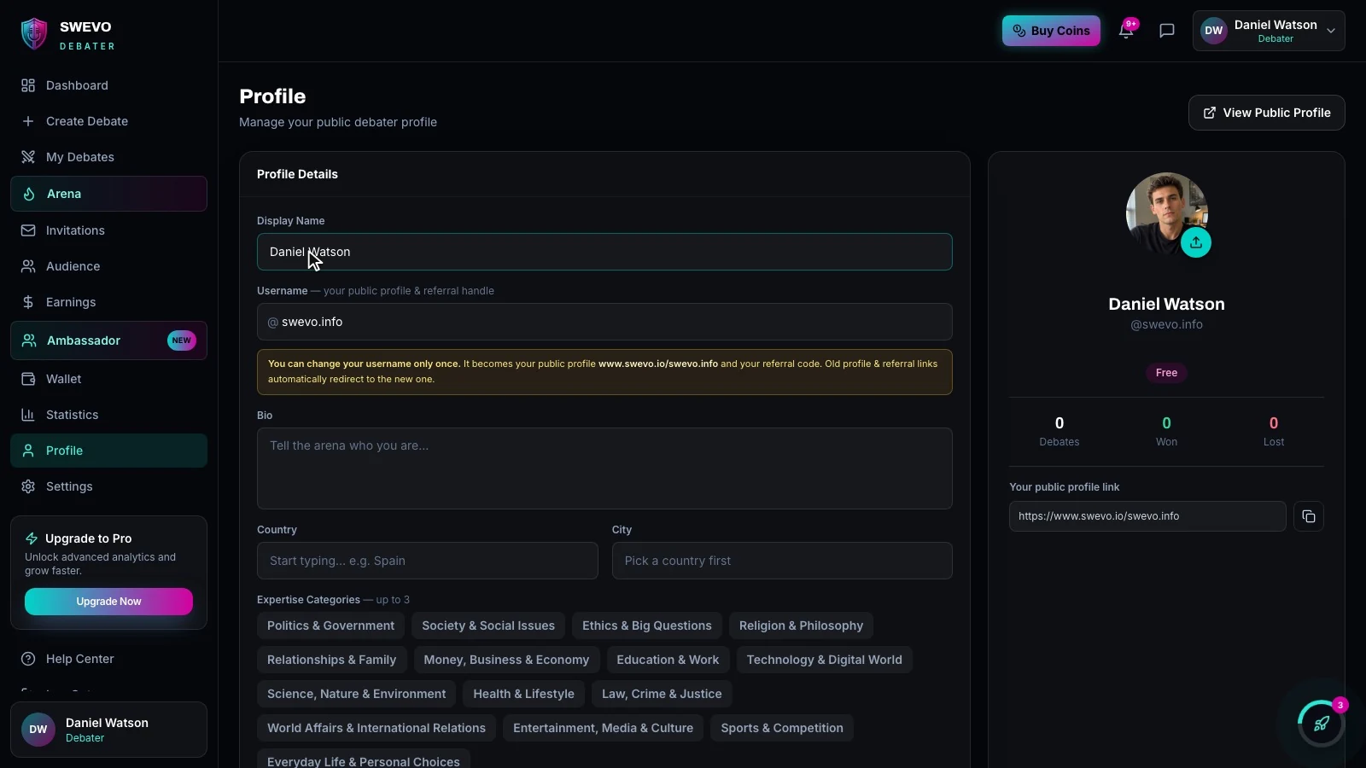Click the Buy Coins button
The image size is (1366, 768).
click(1051, 31)
